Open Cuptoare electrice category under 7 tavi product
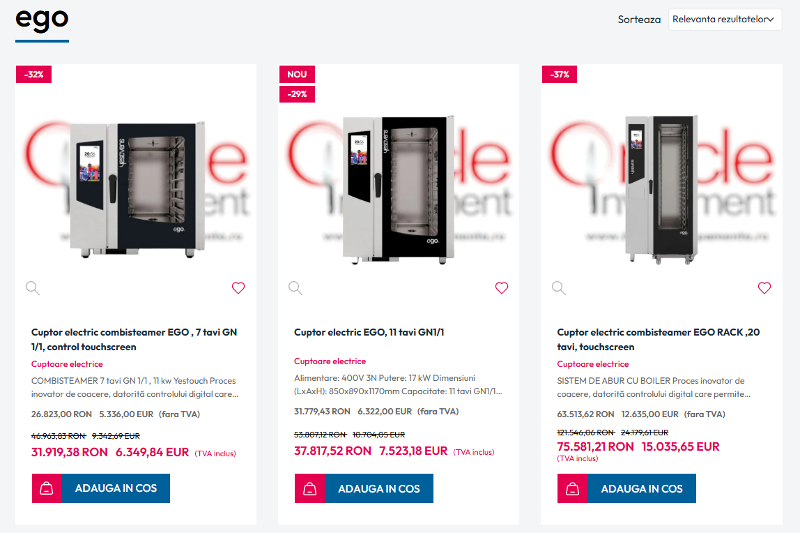 tap(67, 364)
